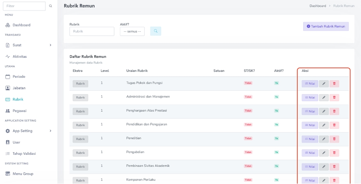Edit Pendidikan dan Pengajaran rubric
Image resolution: width=361 pixels, height=184 pixels.
pos(324,125)
